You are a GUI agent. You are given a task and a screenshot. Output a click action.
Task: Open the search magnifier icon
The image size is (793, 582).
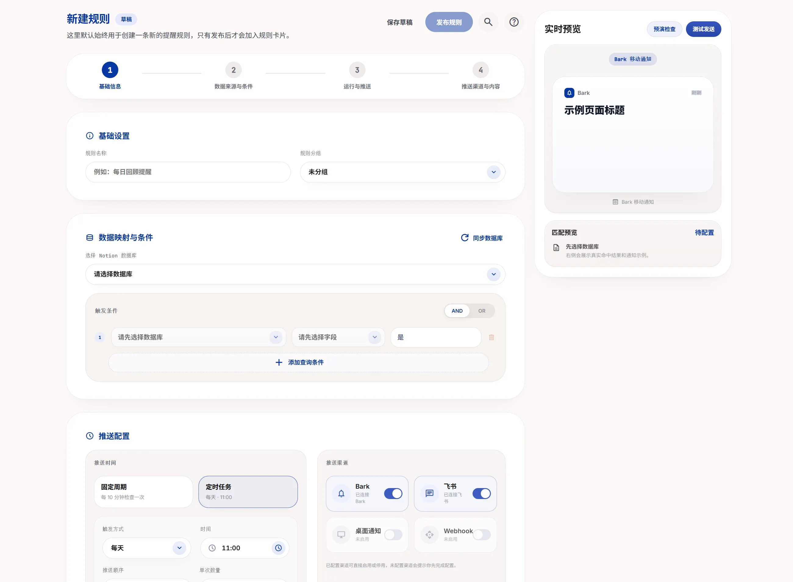pyautogui.click(x=488, y=22)
